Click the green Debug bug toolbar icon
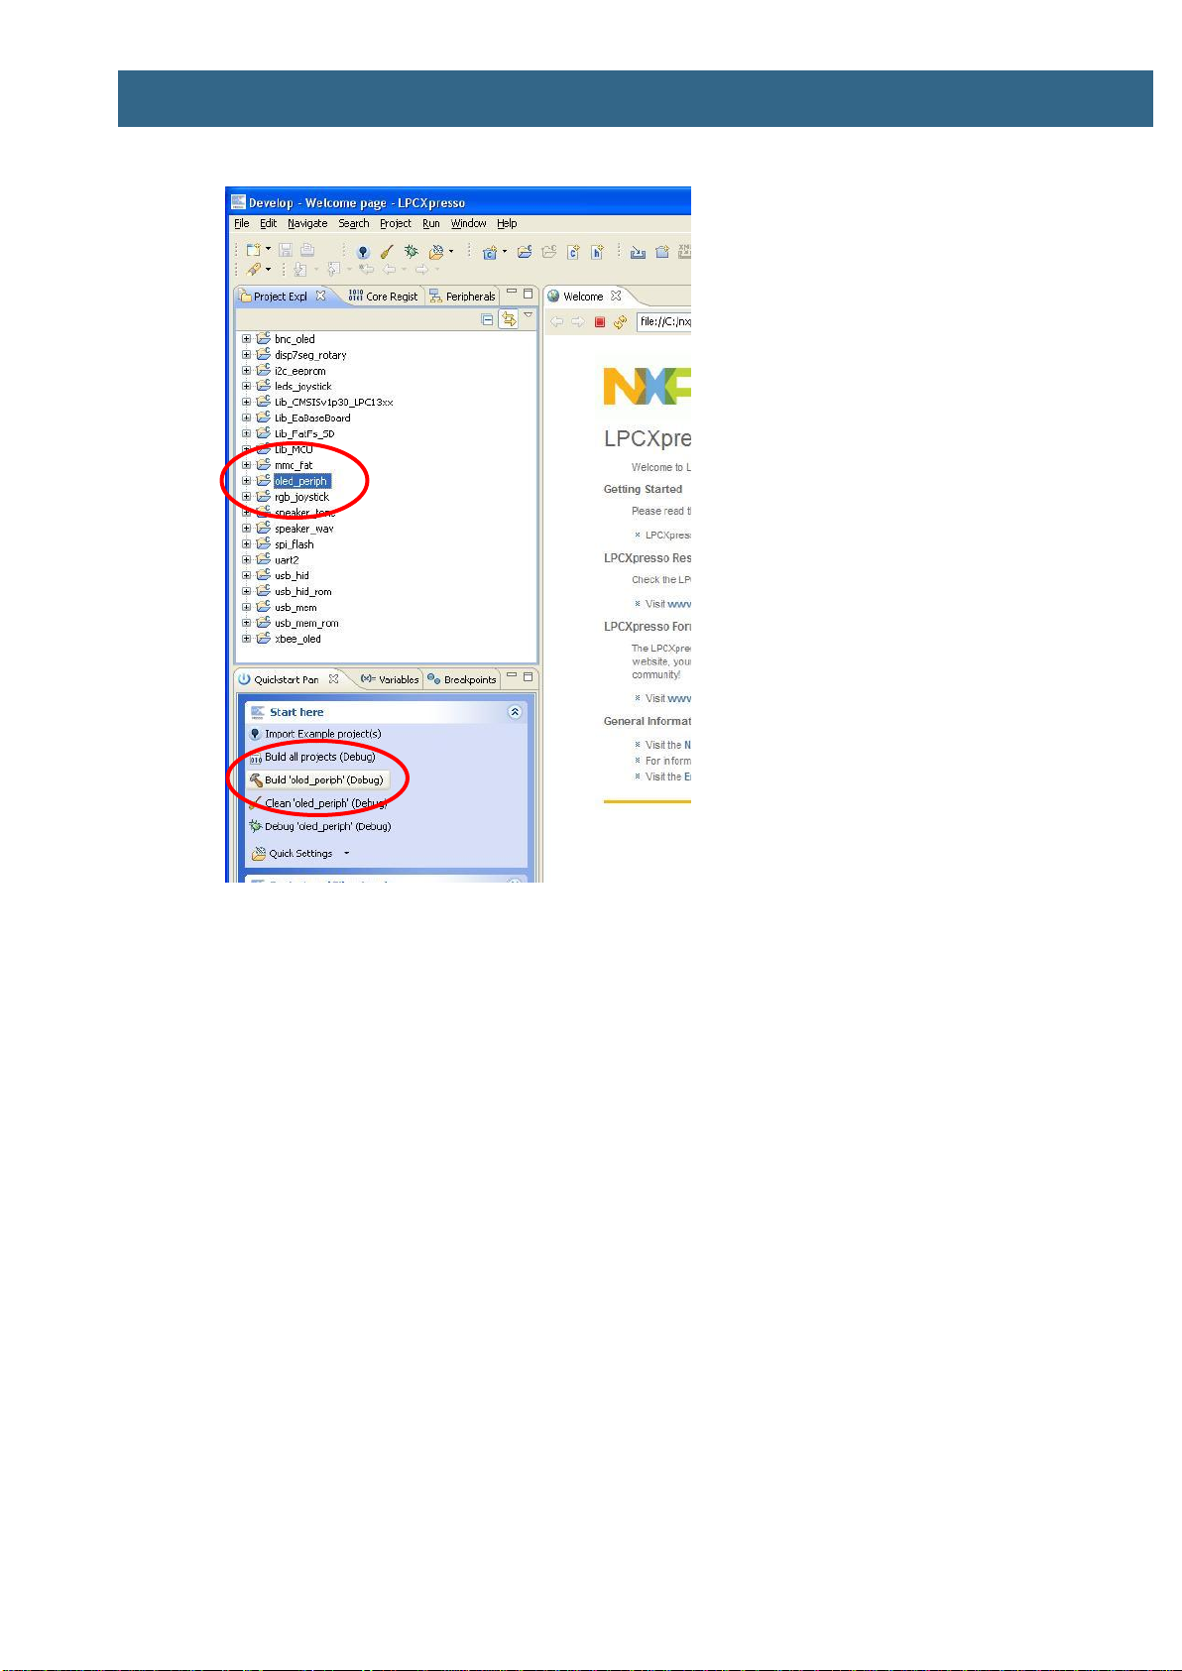1182x1671 pixels. (x=411, y=252)
